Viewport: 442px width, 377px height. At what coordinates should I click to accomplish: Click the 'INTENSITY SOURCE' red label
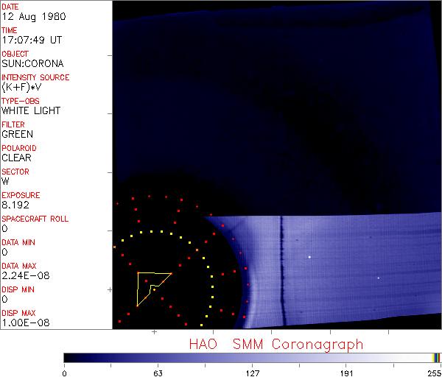click(35, 77)
